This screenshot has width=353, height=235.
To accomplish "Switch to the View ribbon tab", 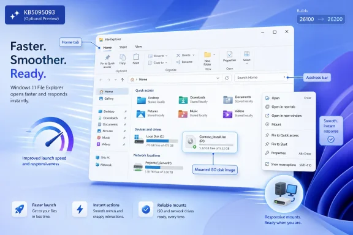I will (139, 47).
